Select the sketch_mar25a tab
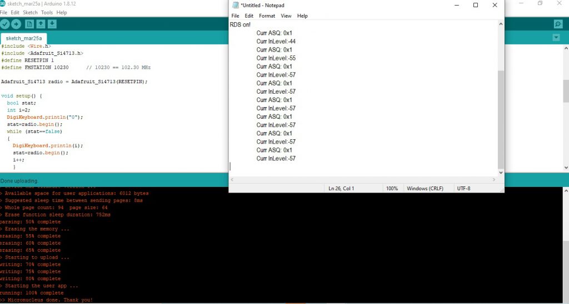The image size is (569, 304). point(24,38)
